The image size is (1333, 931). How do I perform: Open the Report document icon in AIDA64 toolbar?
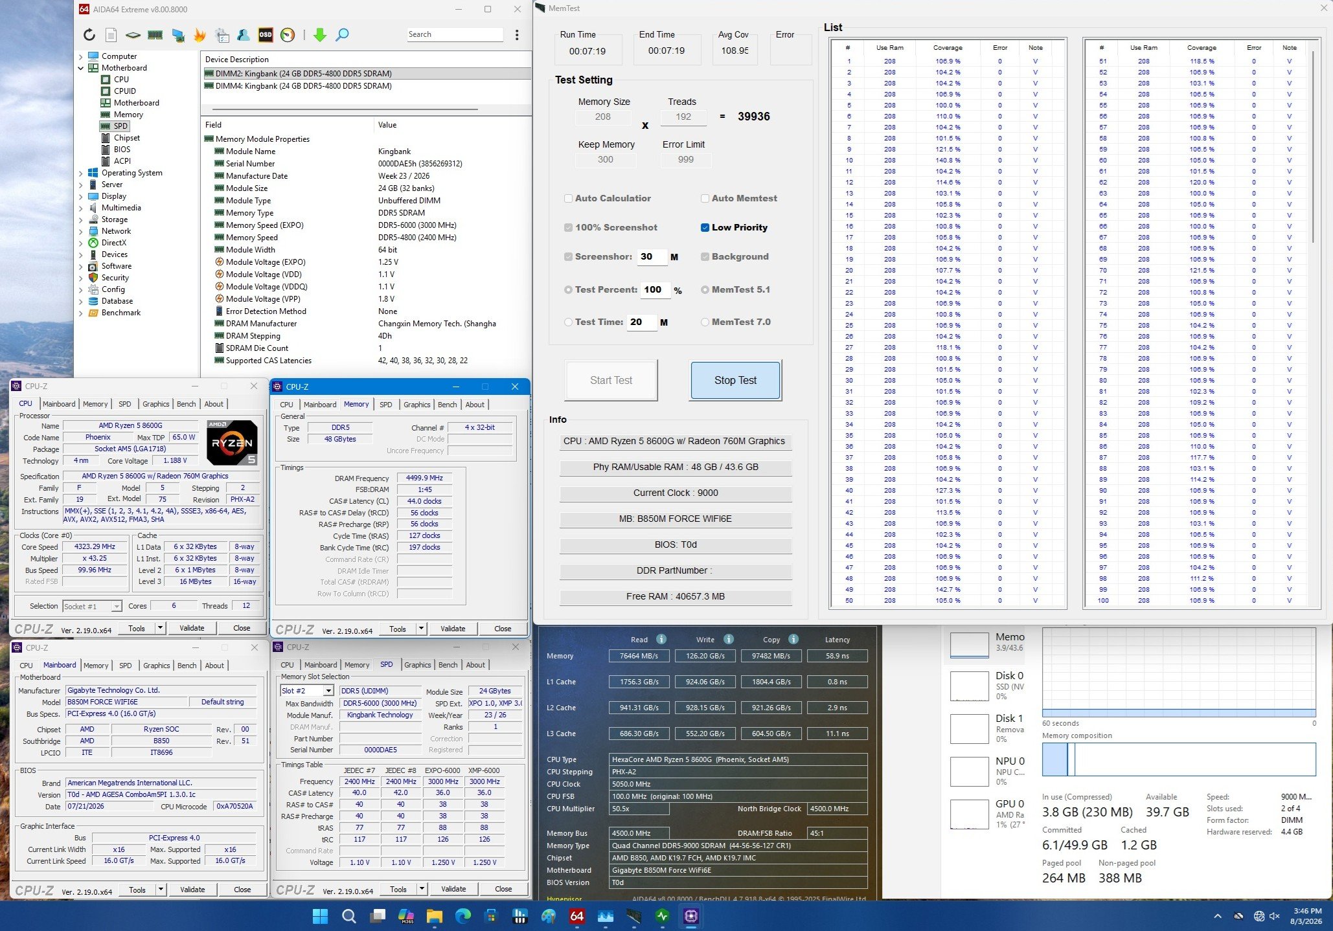tap(111, 35)
